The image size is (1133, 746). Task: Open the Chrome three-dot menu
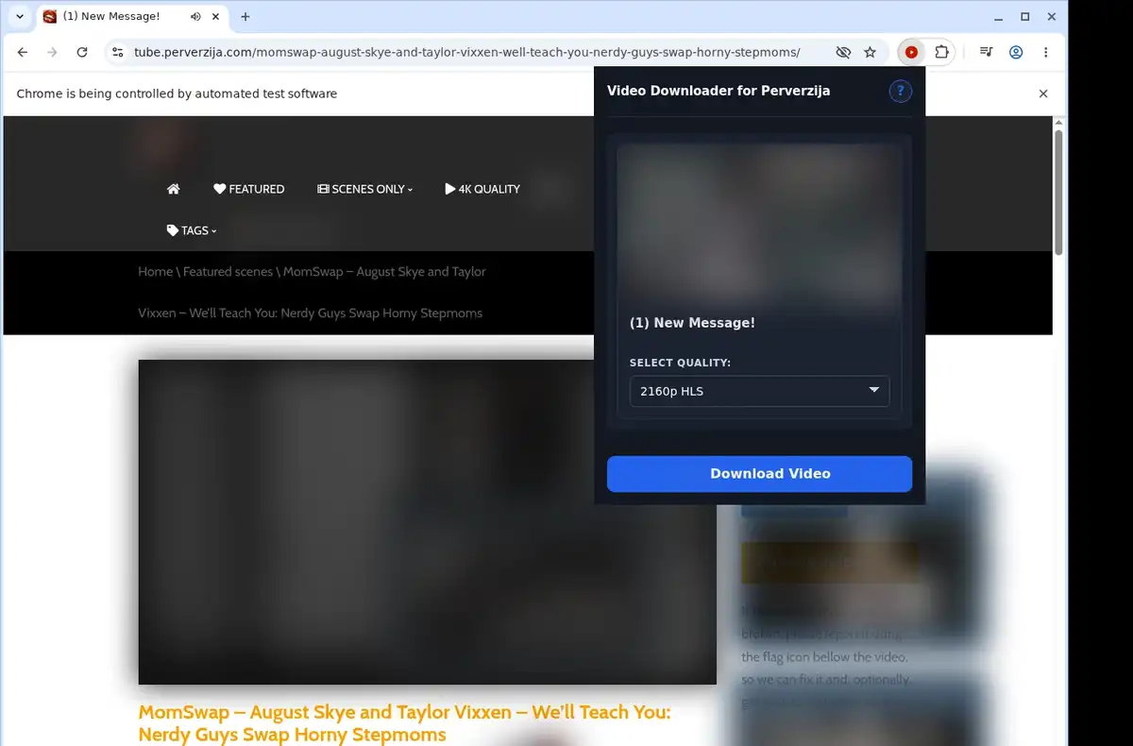(x=1045, y=53)
